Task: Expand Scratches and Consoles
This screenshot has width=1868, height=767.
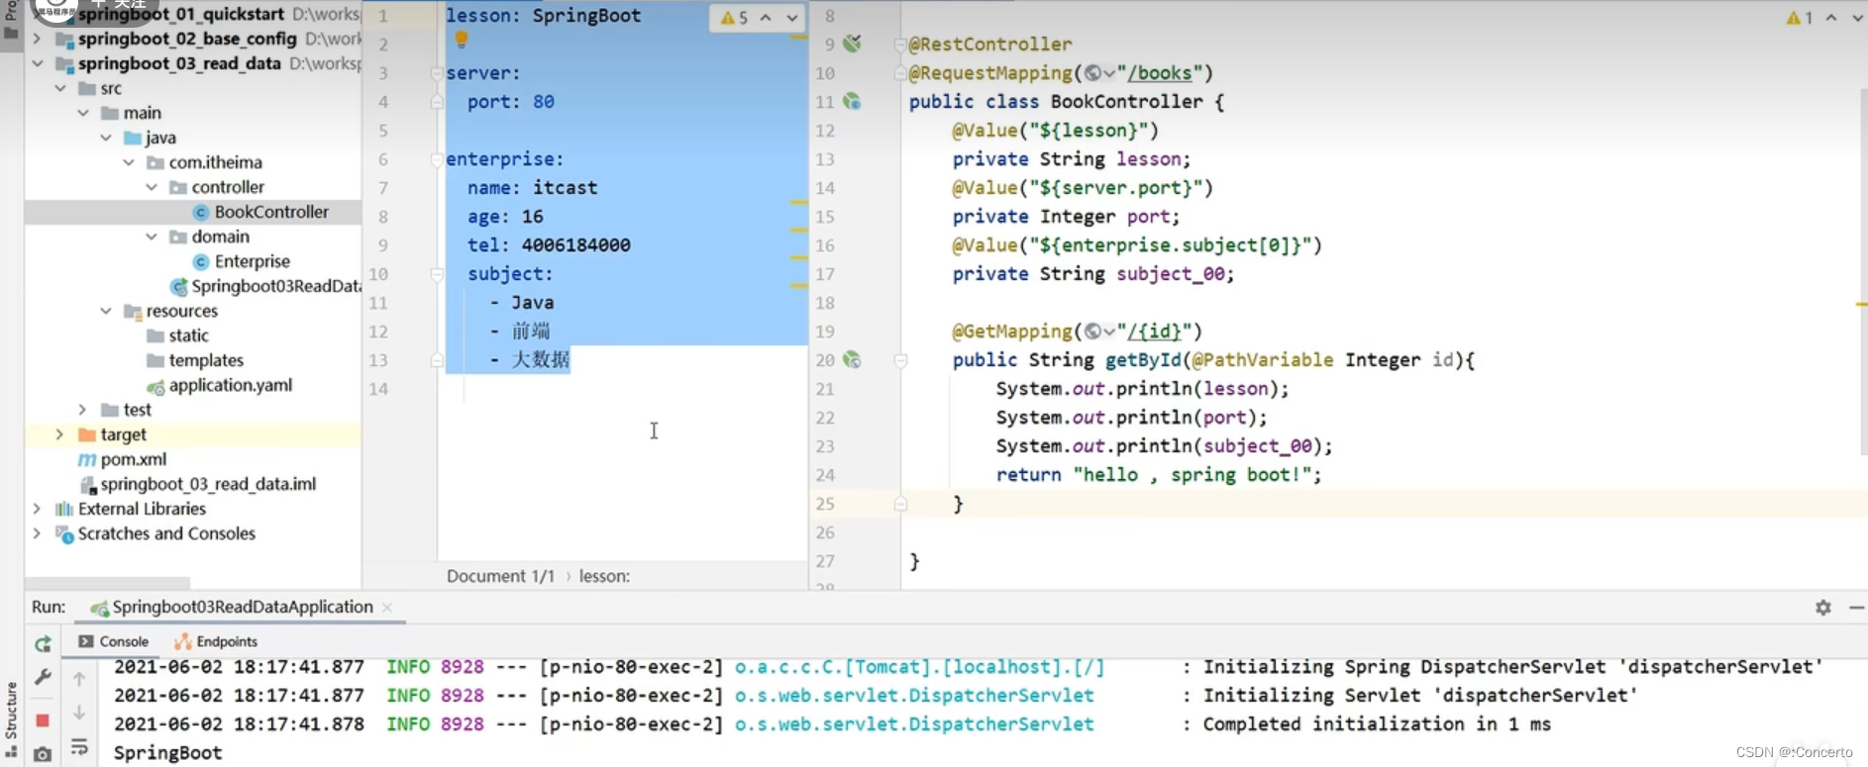Action: point(38,533)
